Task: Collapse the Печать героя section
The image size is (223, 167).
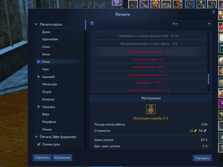Action: point(36,25)
